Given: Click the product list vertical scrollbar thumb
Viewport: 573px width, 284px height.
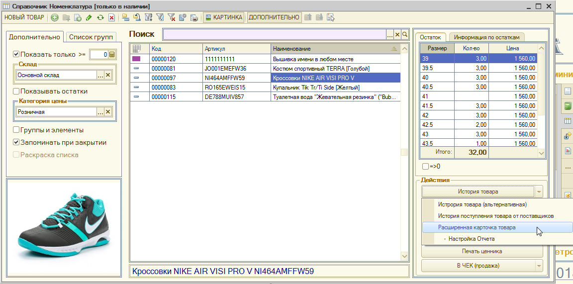Looking at the screenshot, I should coord(404,152).
